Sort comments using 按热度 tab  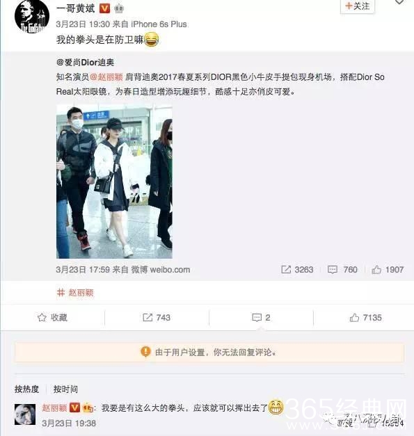[26, 389]
